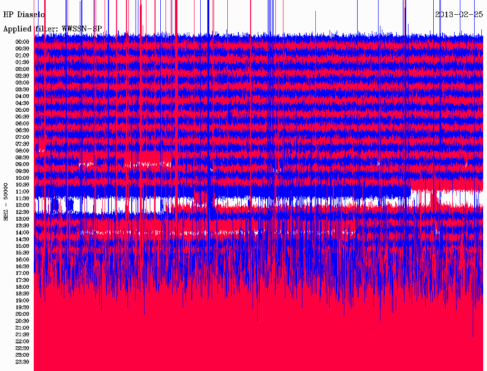This screenshot has height=371, width=487.
Task: Select the 22:30 time label
Action: [x=22, y=348]
